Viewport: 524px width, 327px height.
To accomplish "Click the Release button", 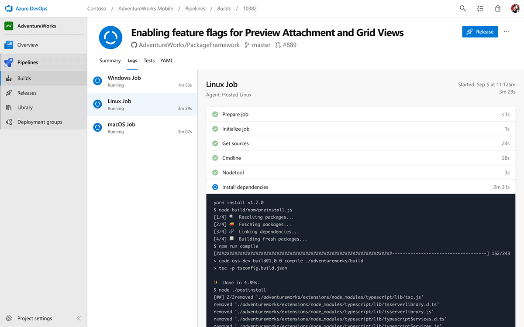I will point(480,31).
